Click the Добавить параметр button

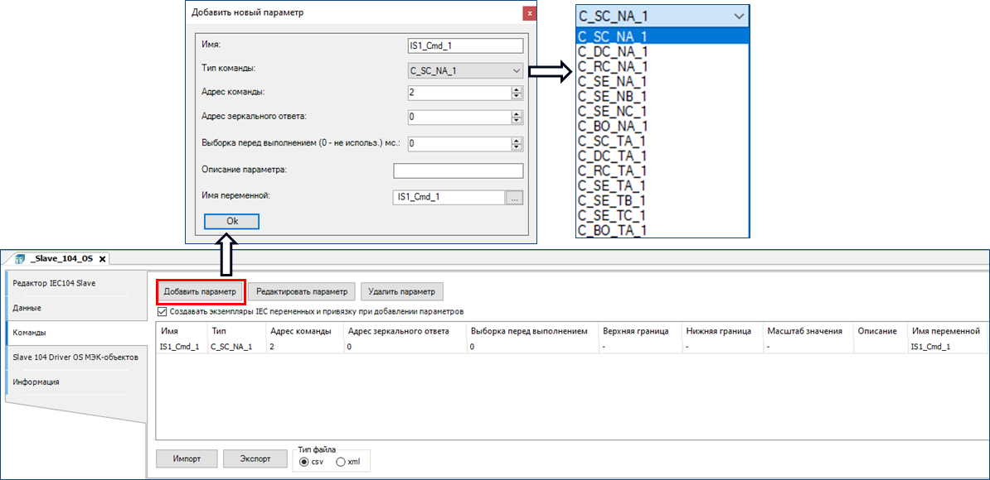200,291
